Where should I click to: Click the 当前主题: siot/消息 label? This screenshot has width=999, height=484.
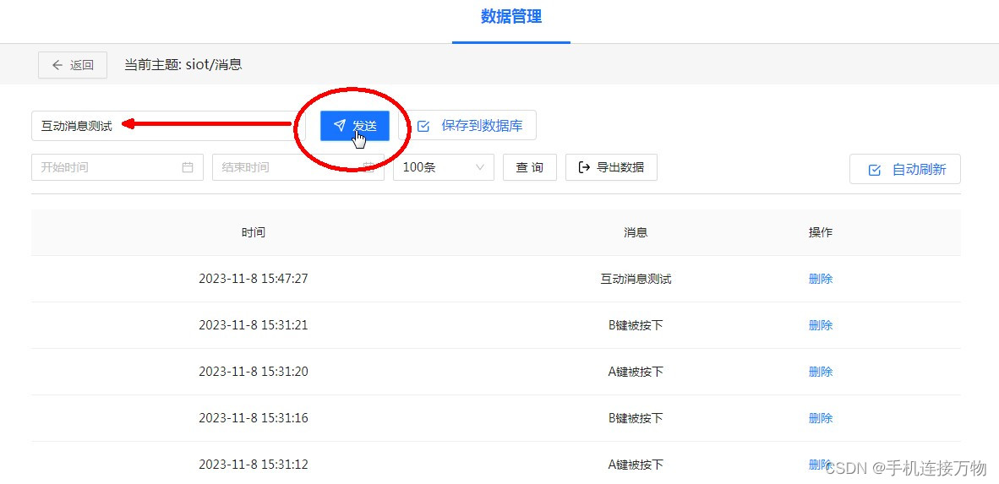pos(183,65)
